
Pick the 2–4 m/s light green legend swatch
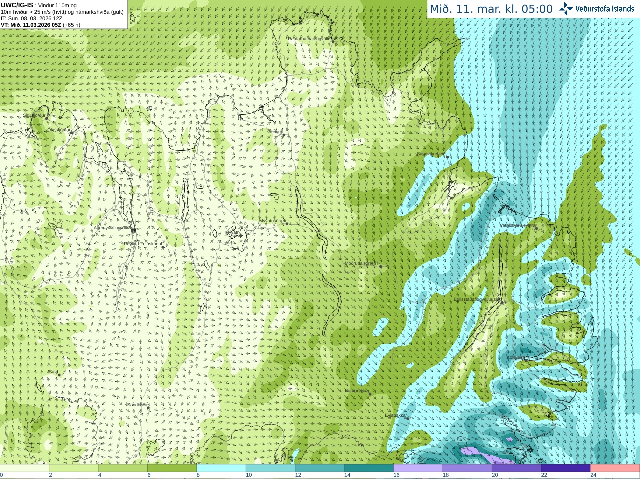coord(73,468)
